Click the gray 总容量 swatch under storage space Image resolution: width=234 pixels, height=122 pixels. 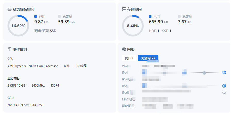179,16
